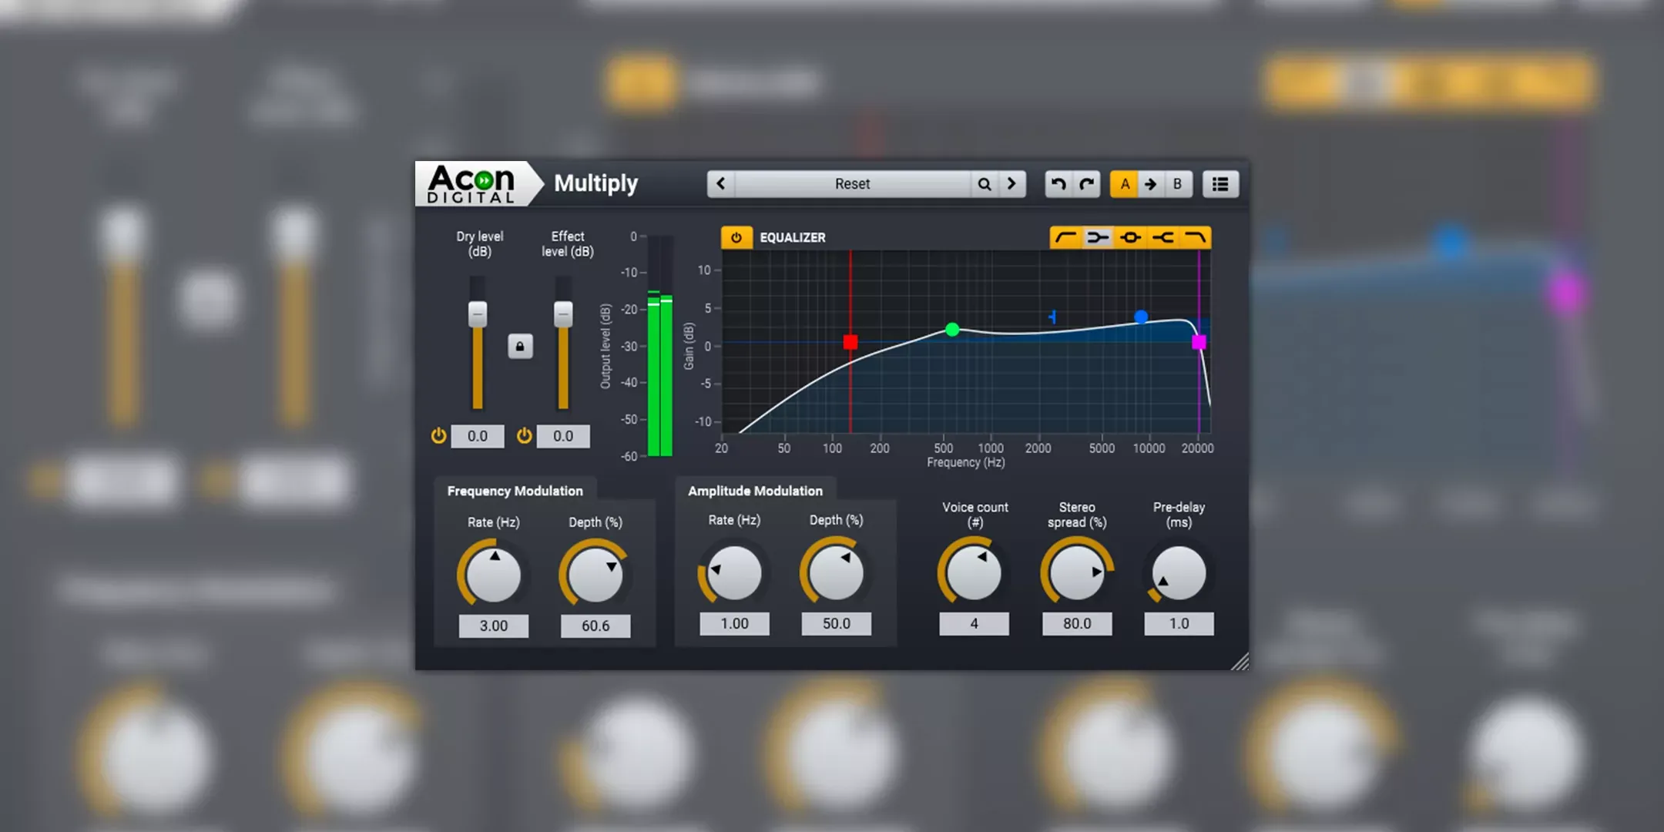This screenshot has height=832, width=1664.
Task: Select B settings slot
Action: click(x=1178, y=184)
